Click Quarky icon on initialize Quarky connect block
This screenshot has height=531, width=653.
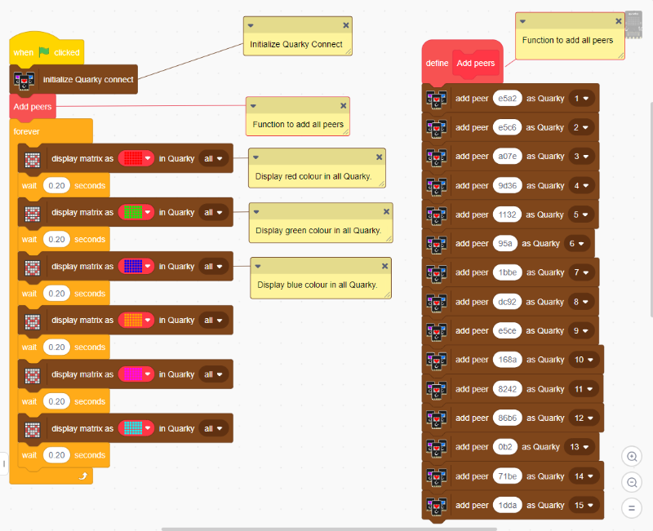point(24,79)
